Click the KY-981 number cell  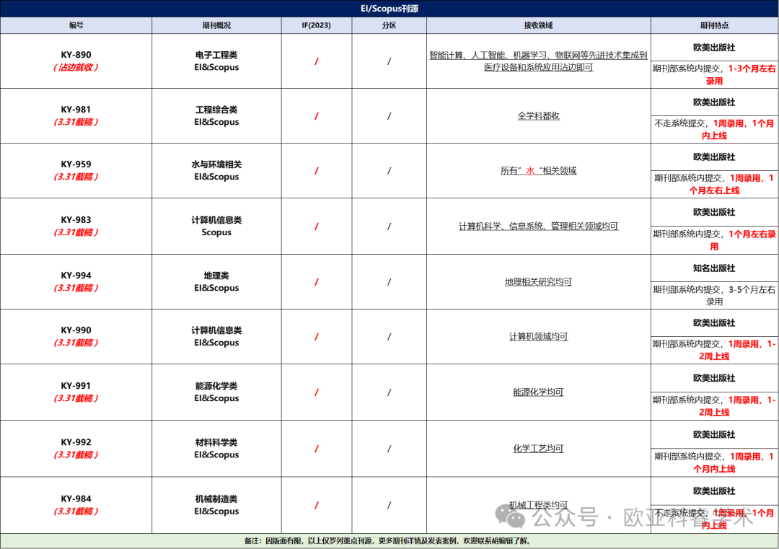[76, 115]
